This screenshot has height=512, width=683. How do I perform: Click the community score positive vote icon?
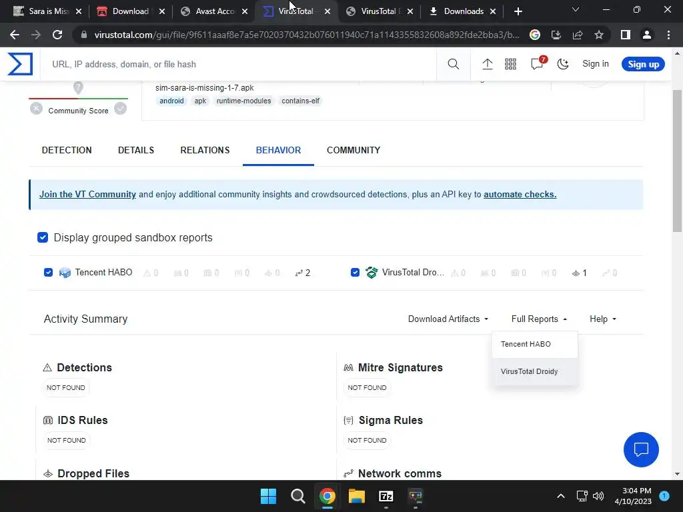pos(120,109)
